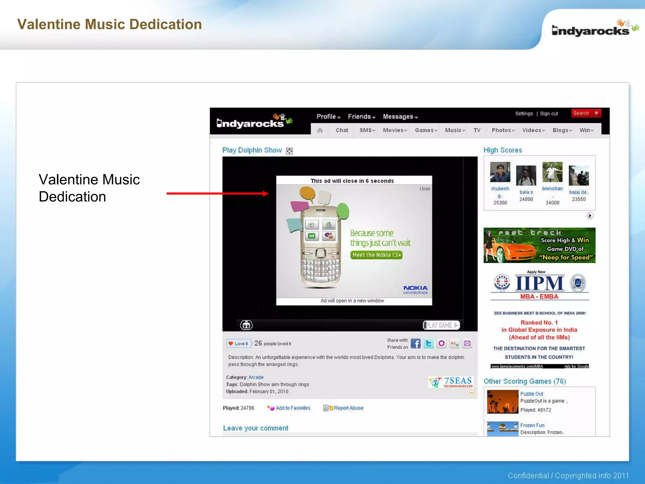The width and height of the screenshot is (645, 484).
Task: Open the Friends dropdown menu
Action: tap(362, 117)
